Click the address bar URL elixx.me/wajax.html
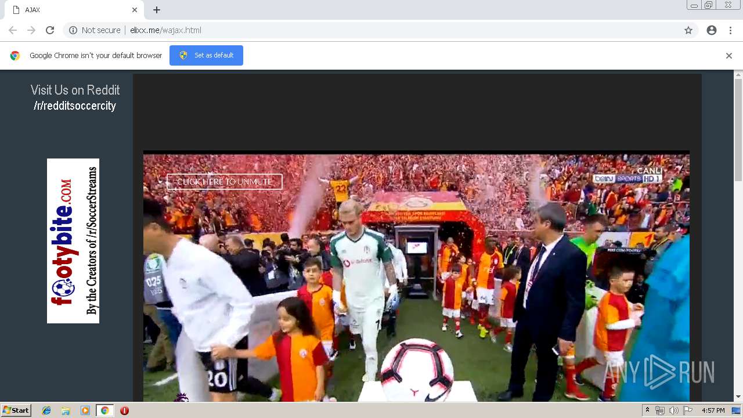Viewport: 743px width, 418px height. click(x=165, y=30)
